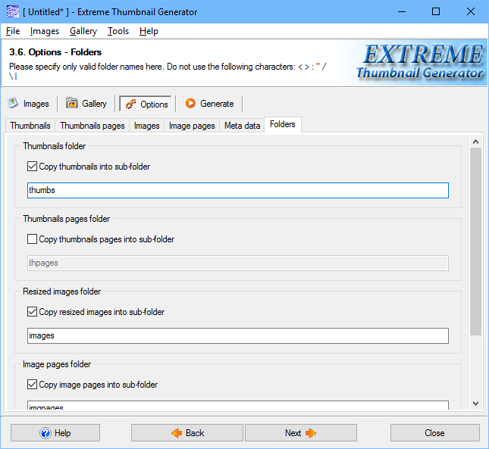Image resolution: width=489 pixels, height=449 pixels.
Task: Click the imgpages folder name field
Action: [238, 405]
